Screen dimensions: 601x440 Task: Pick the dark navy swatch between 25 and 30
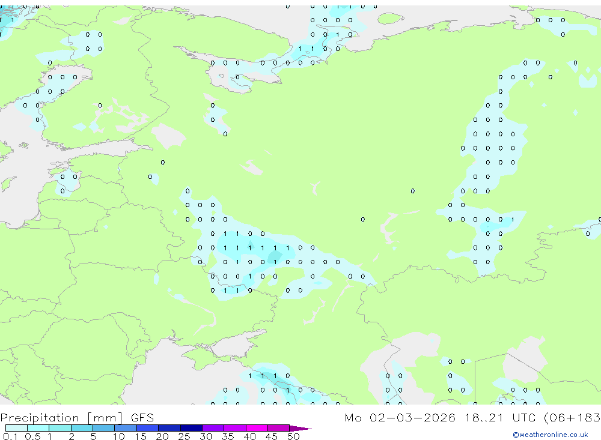191,428
